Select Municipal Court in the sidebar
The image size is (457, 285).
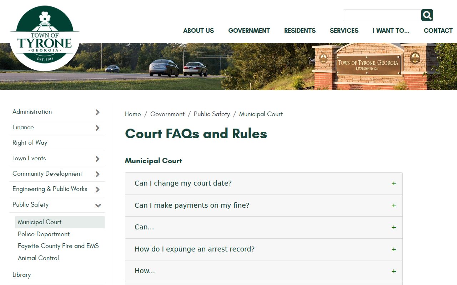pyautogui.click(x=60, y=222)
